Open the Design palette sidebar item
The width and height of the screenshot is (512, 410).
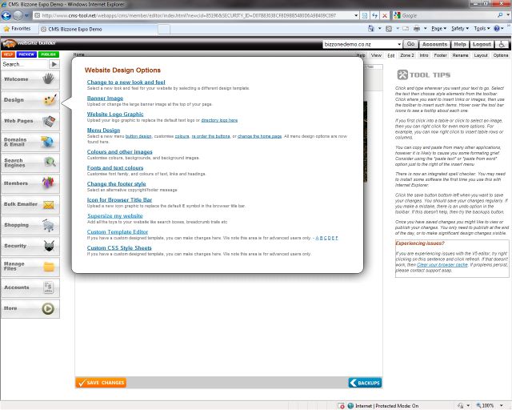tap(30, 101)
